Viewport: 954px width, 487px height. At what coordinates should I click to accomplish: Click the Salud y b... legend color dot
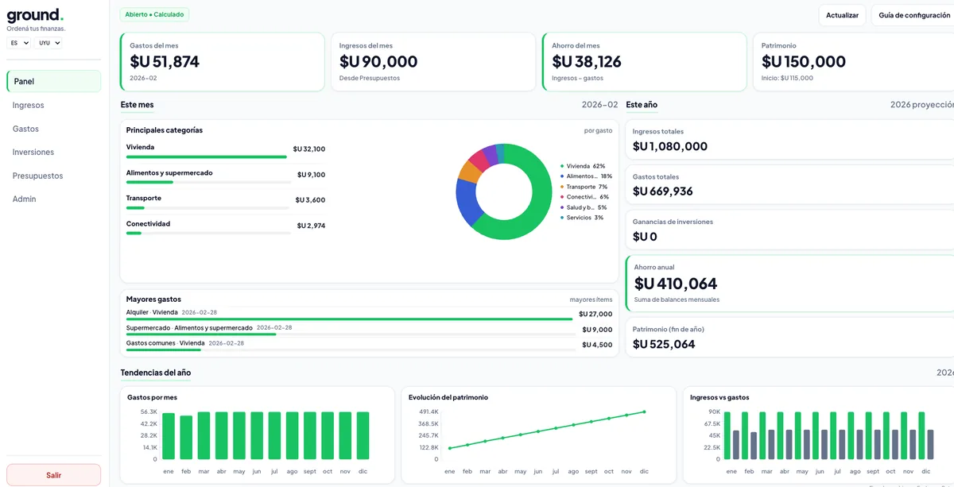[x=562, y=207]
